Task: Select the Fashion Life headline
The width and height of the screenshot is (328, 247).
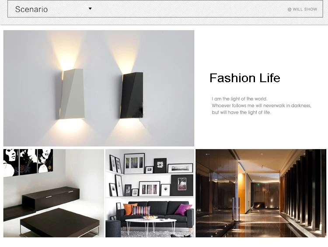Action: tap(245, 78)
